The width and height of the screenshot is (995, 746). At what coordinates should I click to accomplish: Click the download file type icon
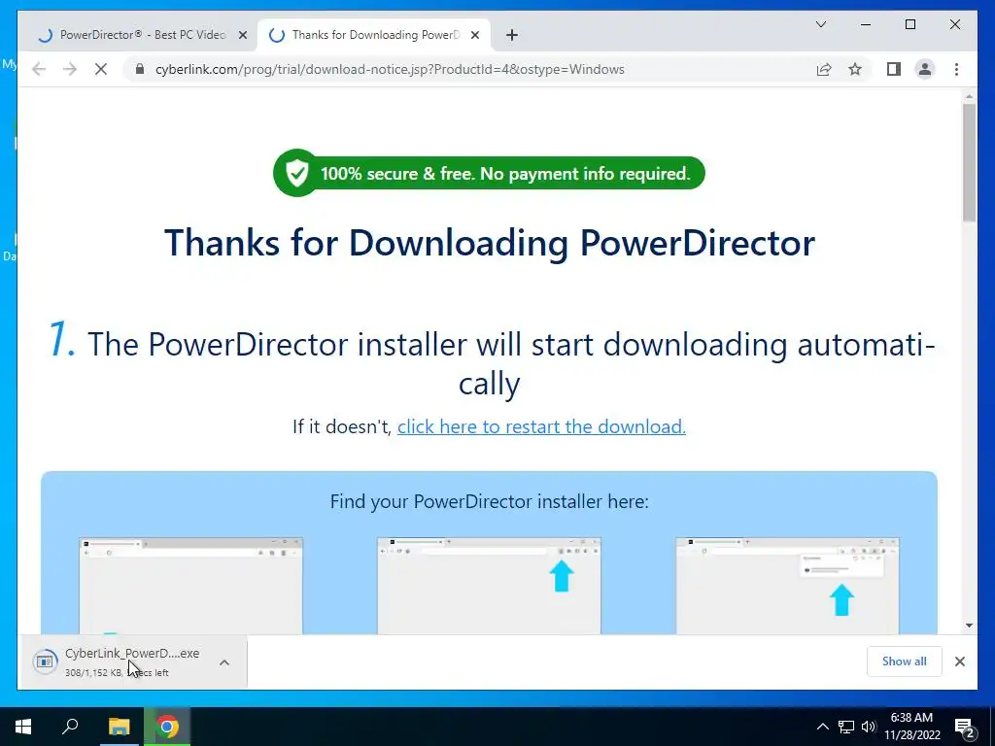(45, 661)
